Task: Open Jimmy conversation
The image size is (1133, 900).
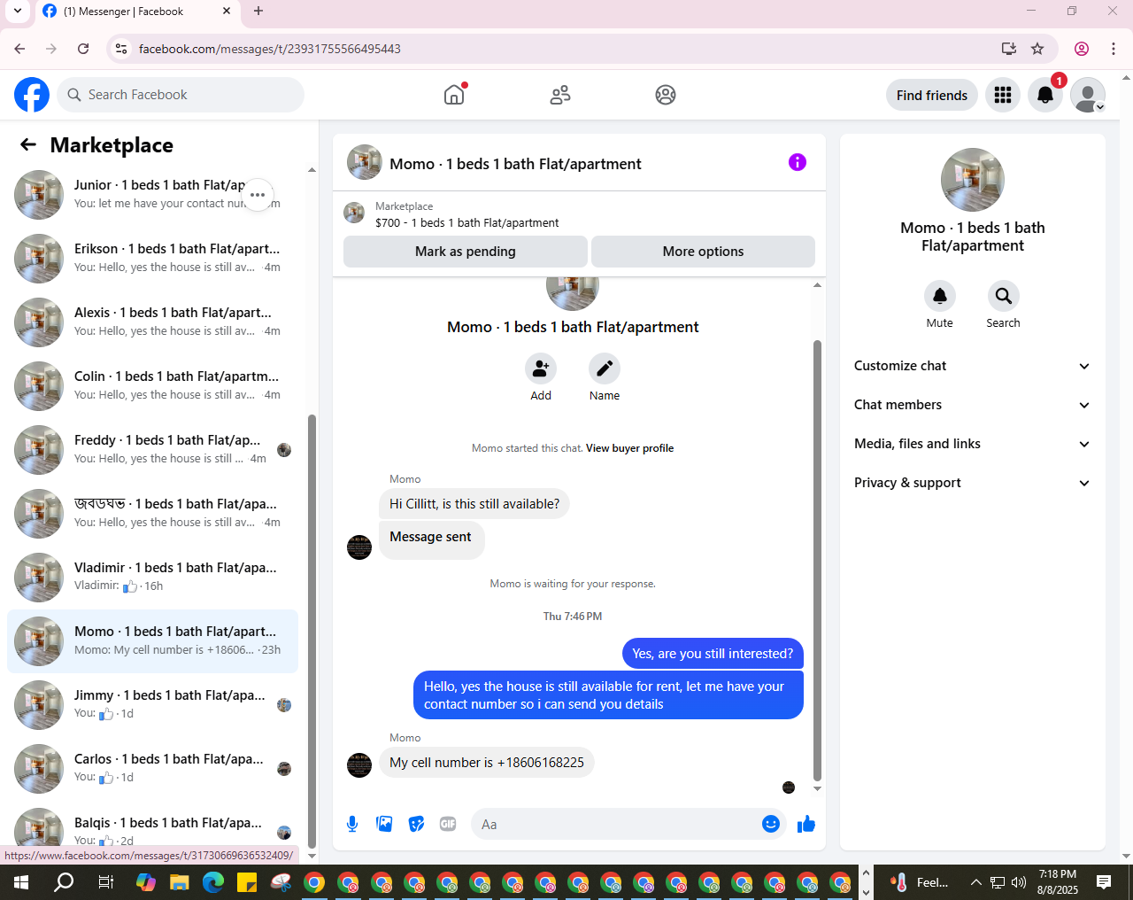Action: click(152, 704)
